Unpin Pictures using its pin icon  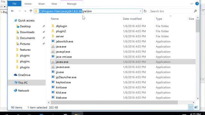(44, 44)
